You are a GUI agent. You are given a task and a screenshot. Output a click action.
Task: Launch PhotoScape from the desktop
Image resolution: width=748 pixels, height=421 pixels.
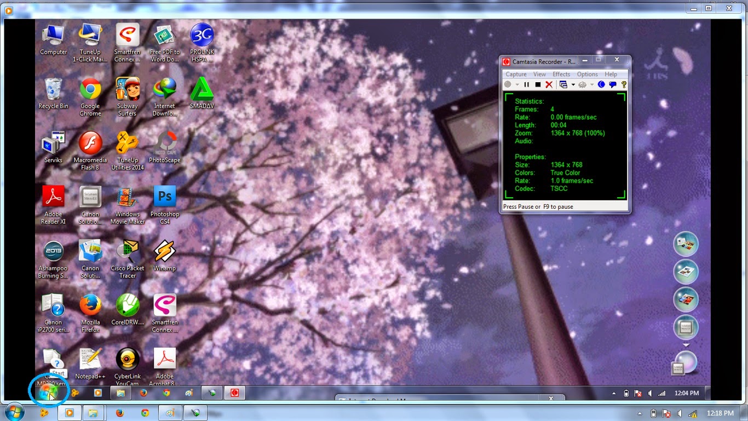(x=164, y=147)
